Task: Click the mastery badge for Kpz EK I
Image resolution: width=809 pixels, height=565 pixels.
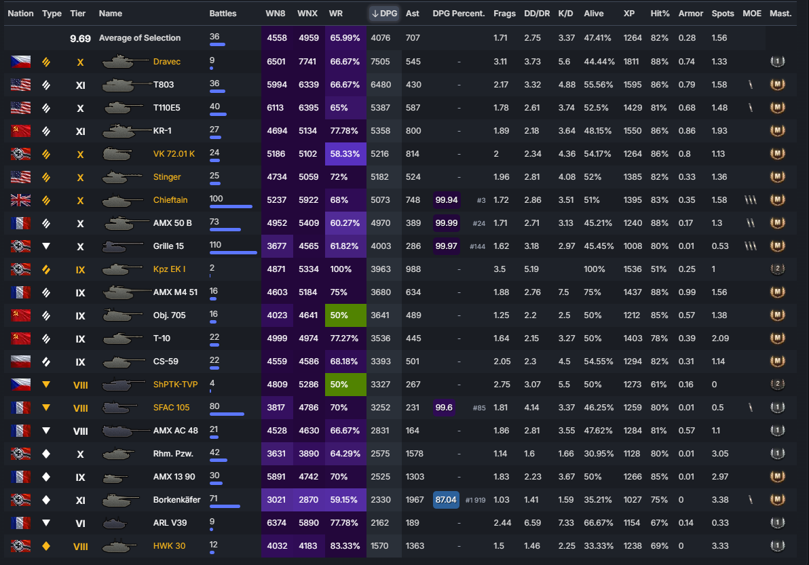Action: click(777, 269)
